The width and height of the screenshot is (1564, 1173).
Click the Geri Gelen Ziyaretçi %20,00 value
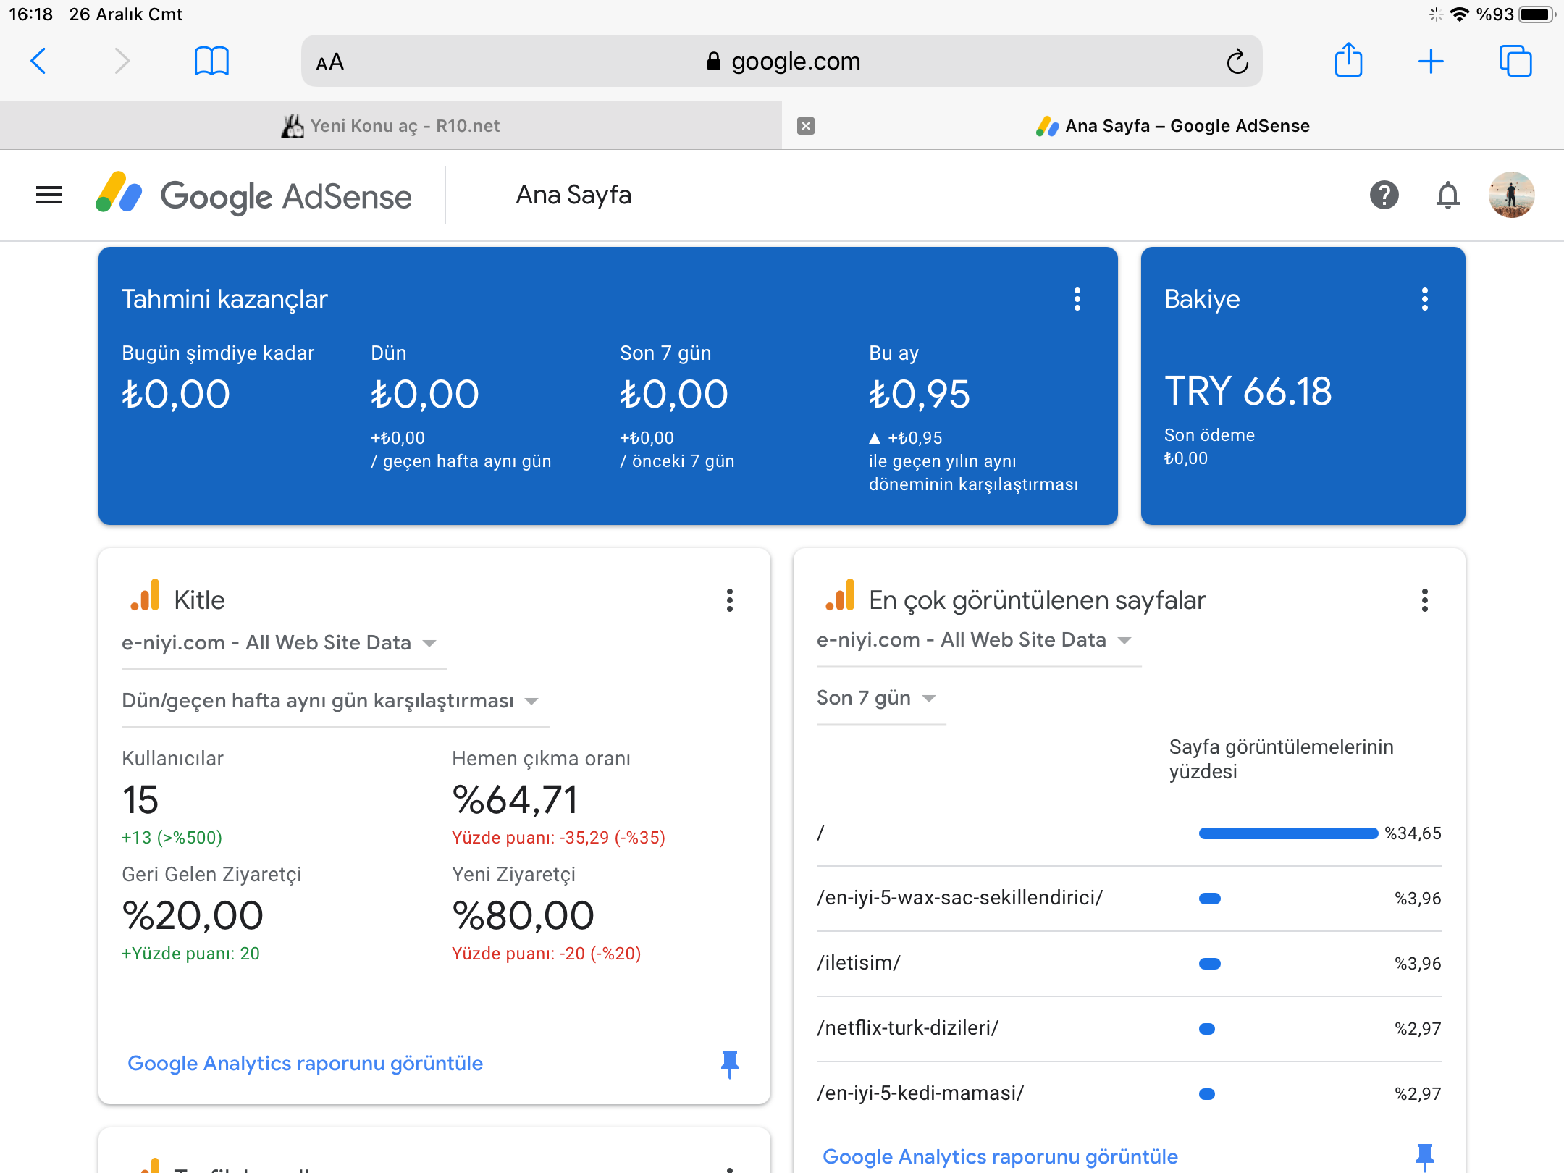pyautogui.click(x=193, y=916)
